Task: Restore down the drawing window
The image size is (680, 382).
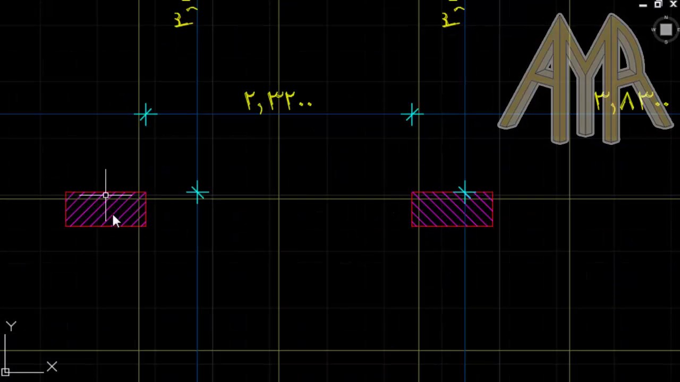Action: [658, 5]
